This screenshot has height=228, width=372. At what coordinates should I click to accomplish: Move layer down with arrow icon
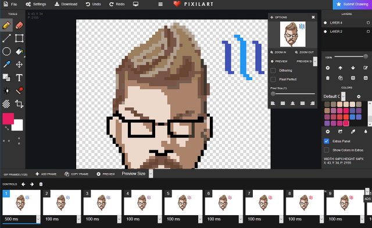pyautogui.click(x=353, y=68)
